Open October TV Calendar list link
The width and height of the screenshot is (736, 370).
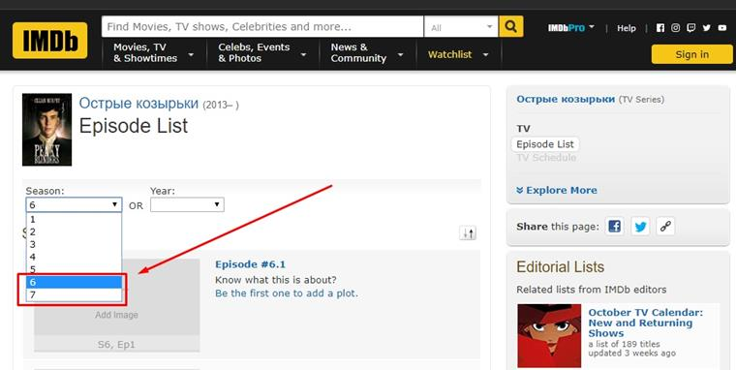coord(645,323)
